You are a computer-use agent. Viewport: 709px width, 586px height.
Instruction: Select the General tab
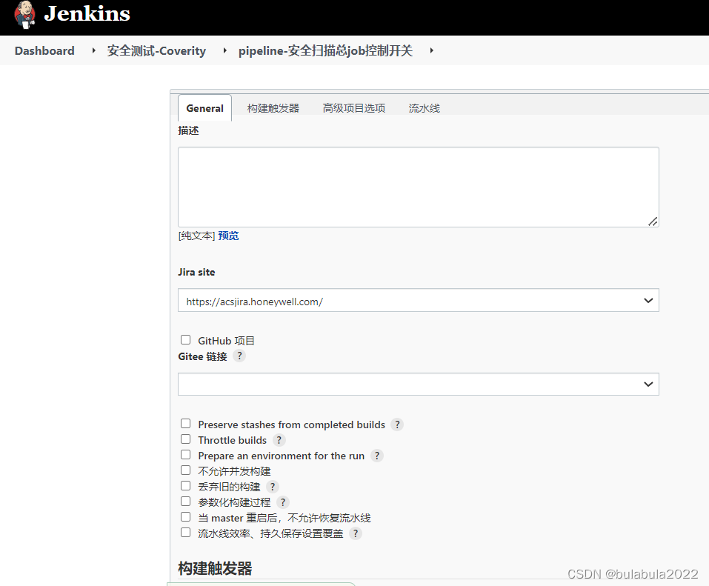coord(204,108)
